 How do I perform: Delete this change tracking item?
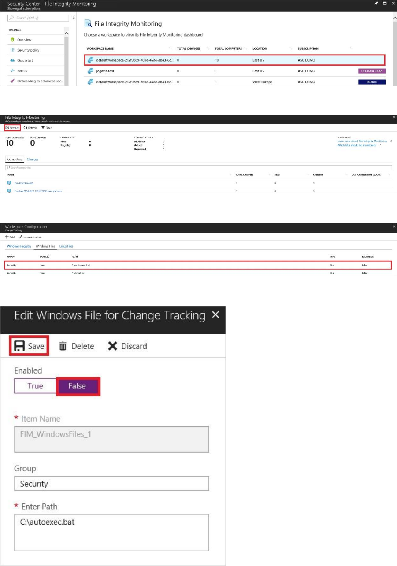[76, 346]
